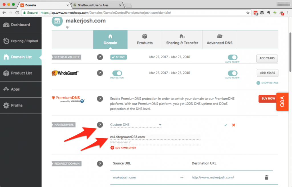This screenshot has width=292, height=187.
Task: Click the Dashboard gauge icon
Action: 6,25
